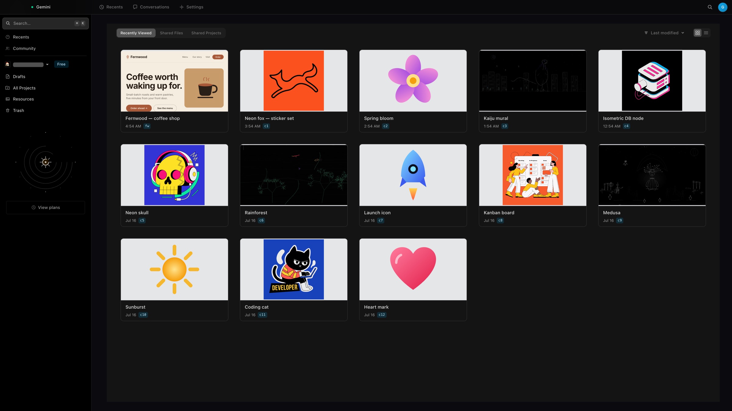Open Settings in the top navigation
Image resolution: width=732 pixels, height=411 pixels.
point(191,7)
